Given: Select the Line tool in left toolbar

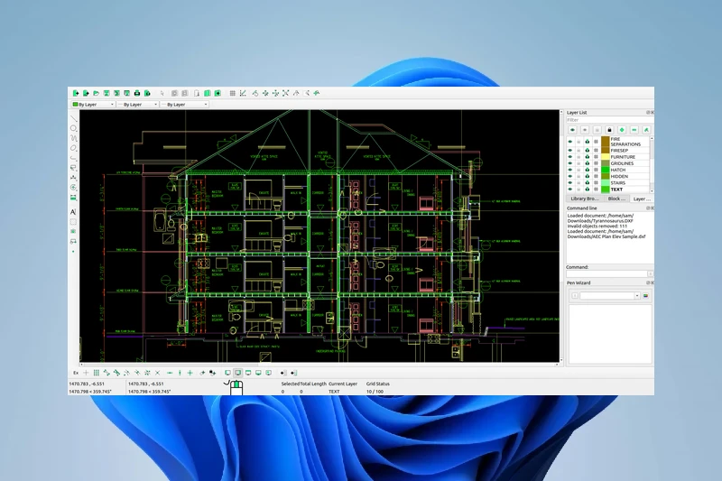Looking at the screenshot, I should (74, 118).
